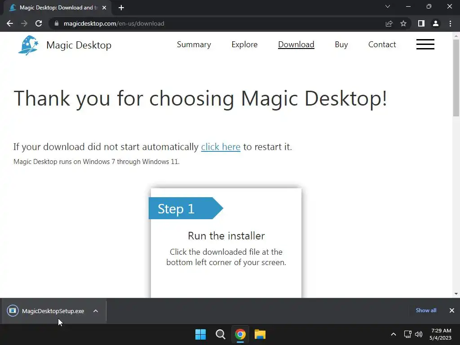Close the Magic Desktop browser tab
The height and width of the screenshot is (345, 460).
(104, 8)
